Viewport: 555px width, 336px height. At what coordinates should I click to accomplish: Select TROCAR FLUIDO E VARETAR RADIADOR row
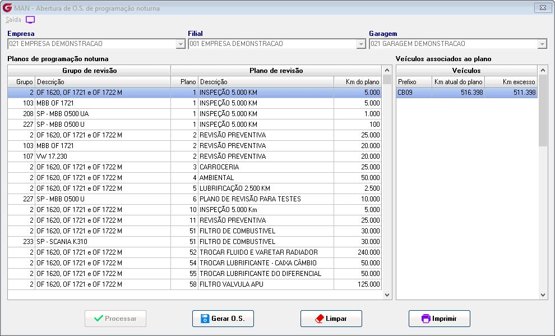195,252
